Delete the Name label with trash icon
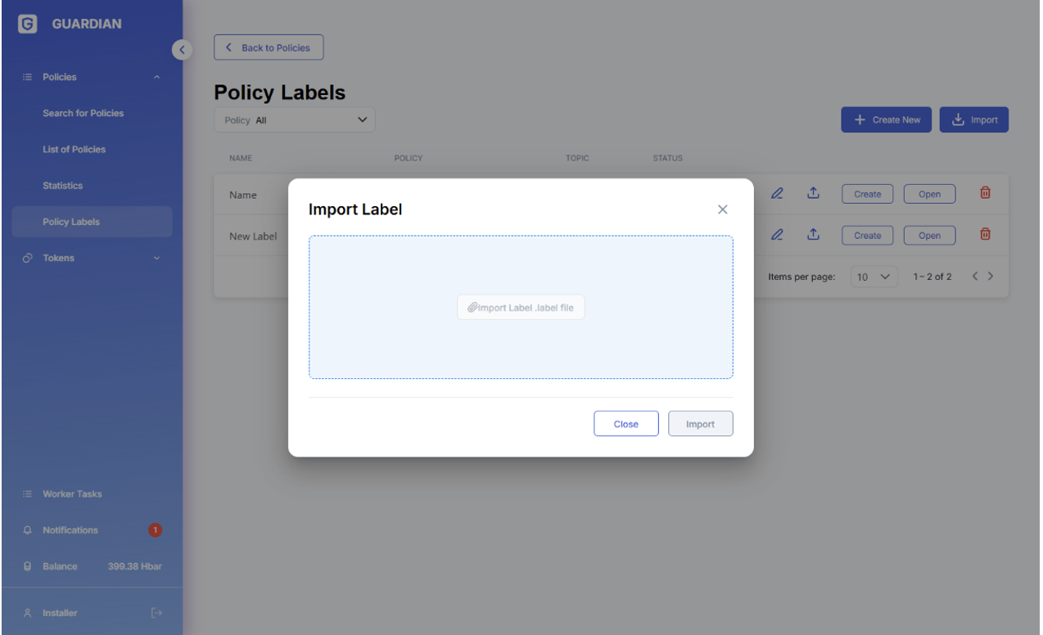Viewport: 1043px width, 635px height. click(985, 193)
